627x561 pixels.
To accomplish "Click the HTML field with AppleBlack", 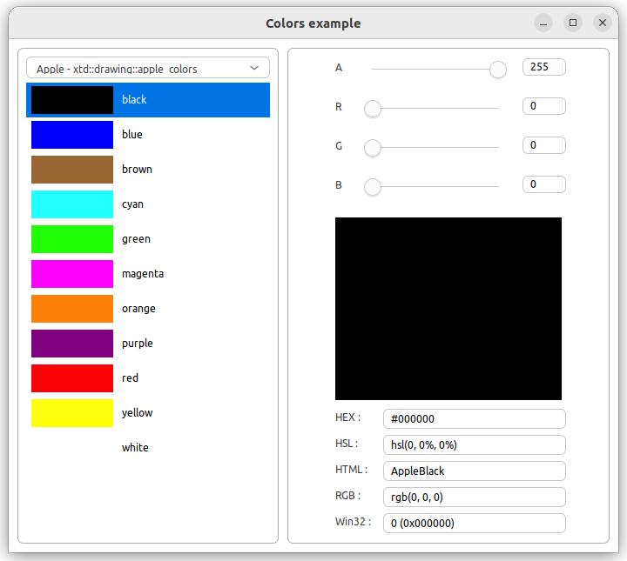I will coord(474,471).
